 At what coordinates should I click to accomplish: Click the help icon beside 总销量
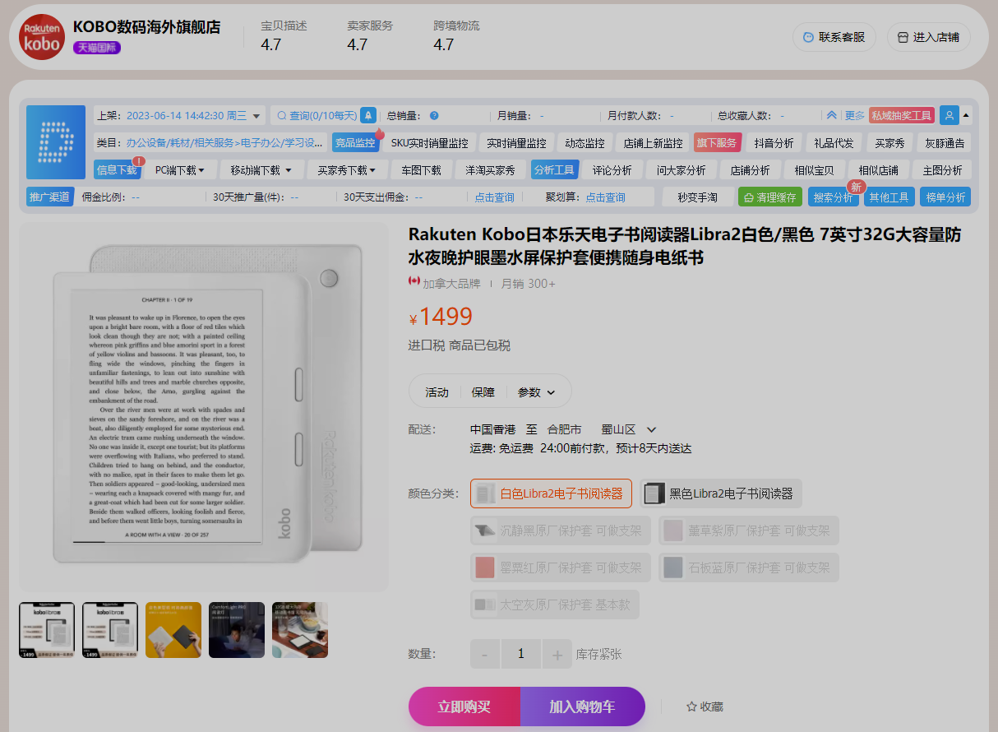click(x=434, y=116)
